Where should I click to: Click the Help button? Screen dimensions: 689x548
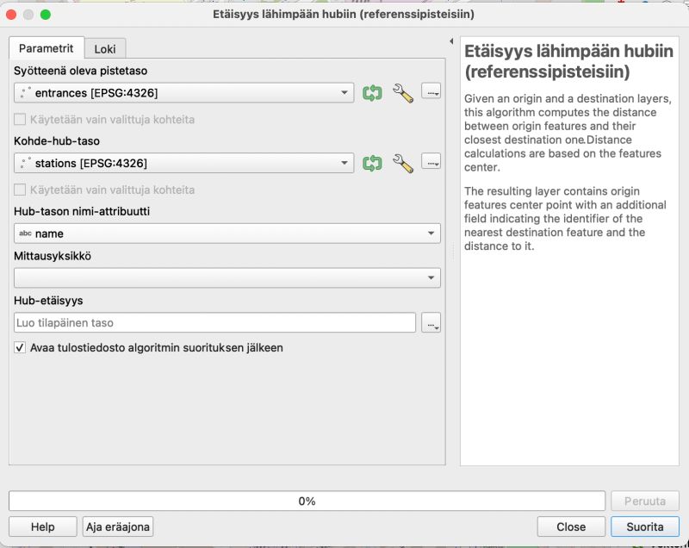42,526
